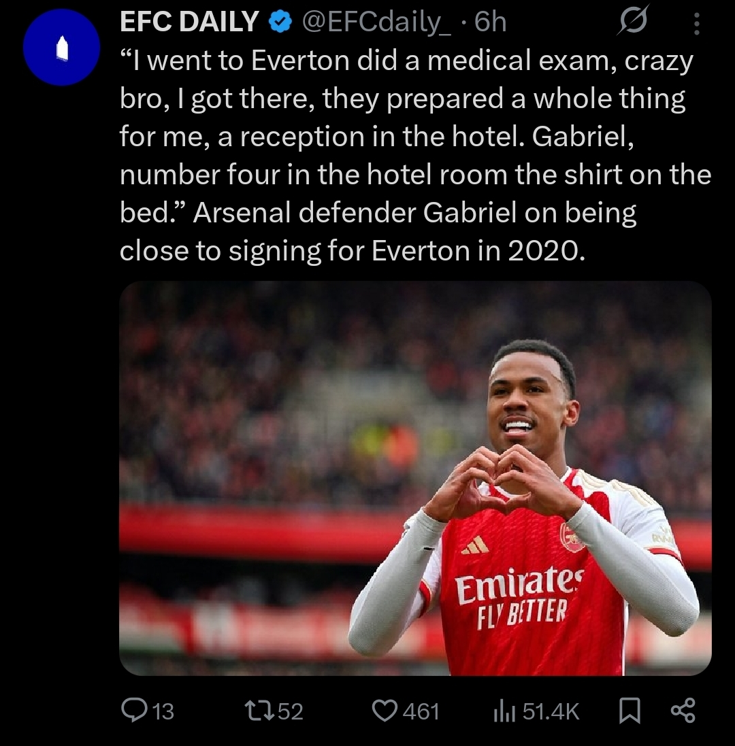735x746 pixels.
Task: Open the tweet text about Gabriel's medical
Action: coord(408,156)
